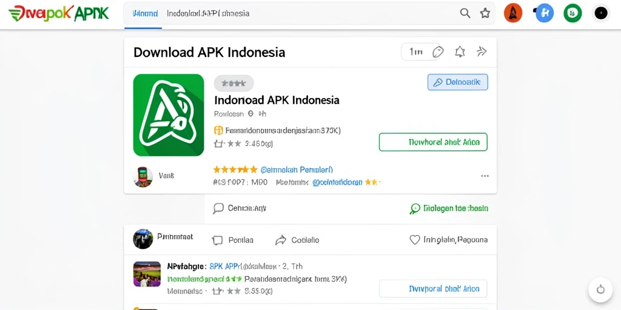The width and height of the screenshot is (621, 310).
Task: Open the blue round icon in header
Action: point(544,13)
